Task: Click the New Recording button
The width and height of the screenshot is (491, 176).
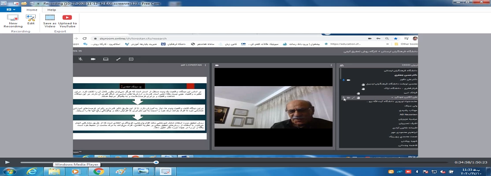Action: point(13,21)
